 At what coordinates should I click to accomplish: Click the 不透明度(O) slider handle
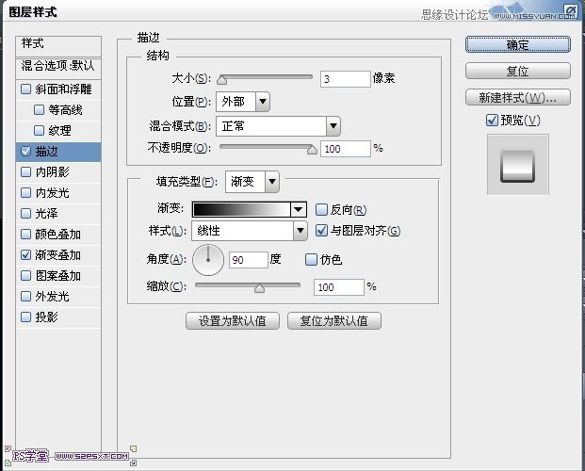[312, 149]
